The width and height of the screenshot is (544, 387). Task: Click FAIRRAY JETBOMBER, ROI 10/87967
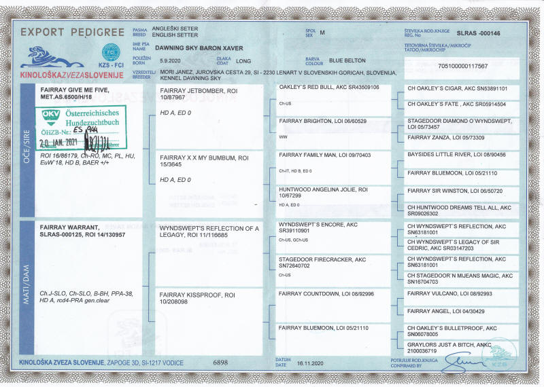tap(199, 94)
